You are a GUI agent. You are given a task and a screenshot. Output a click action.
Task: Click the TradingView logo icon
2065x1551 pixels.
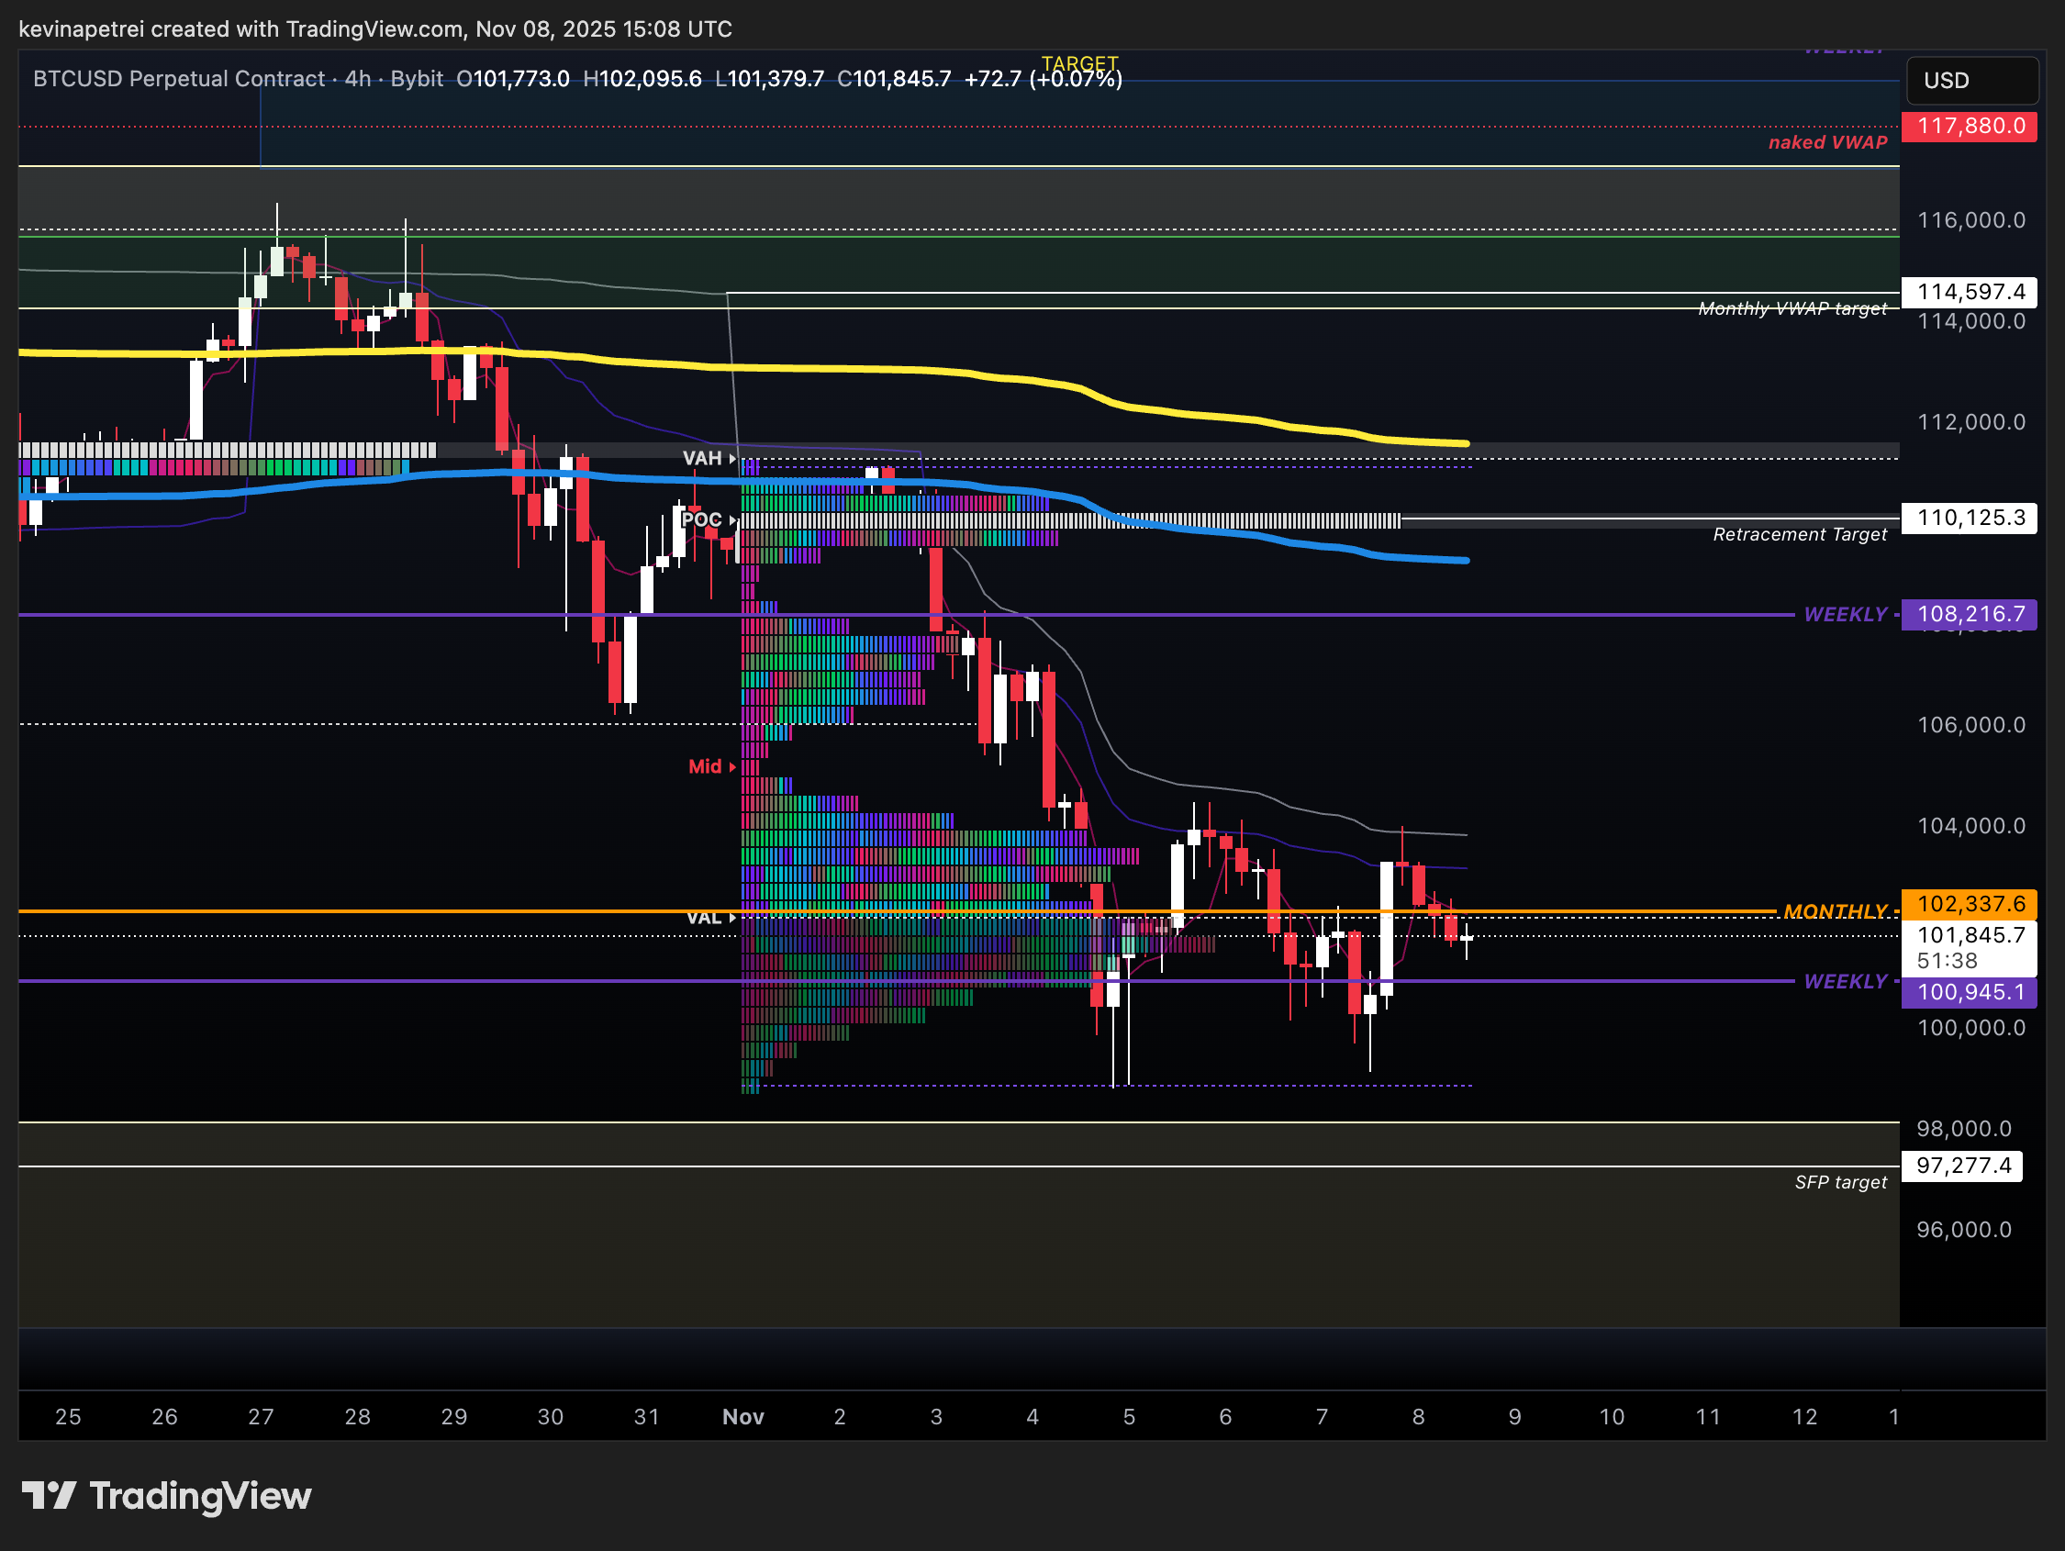tap(49, 1495)
